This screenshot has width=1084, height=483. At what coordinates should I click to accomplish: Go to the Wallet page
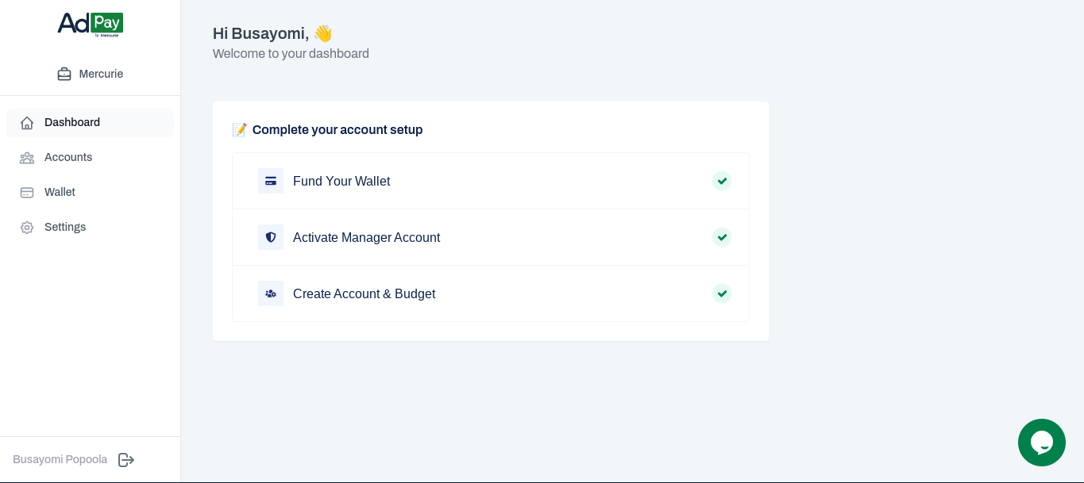click(60, 192)
